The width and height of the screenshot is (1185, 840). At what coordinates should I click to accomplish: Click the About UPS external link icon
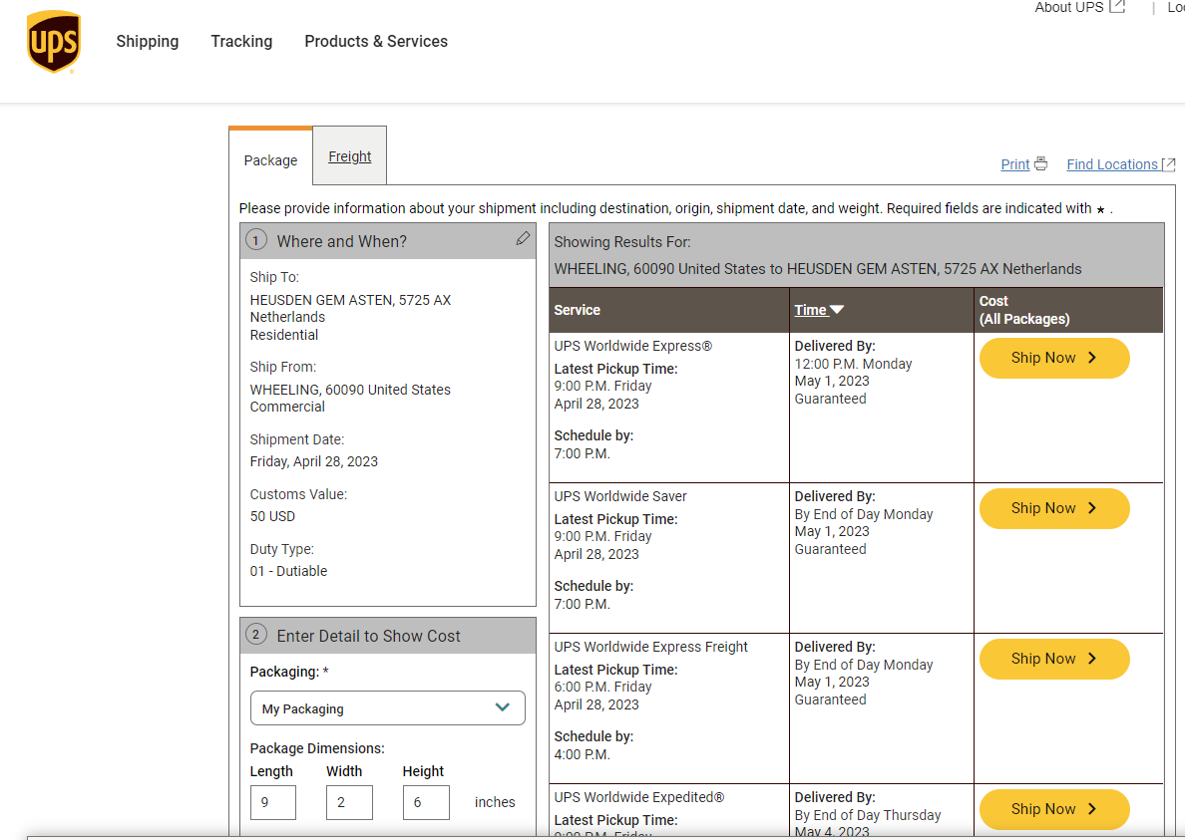(x=1118, y=7)
